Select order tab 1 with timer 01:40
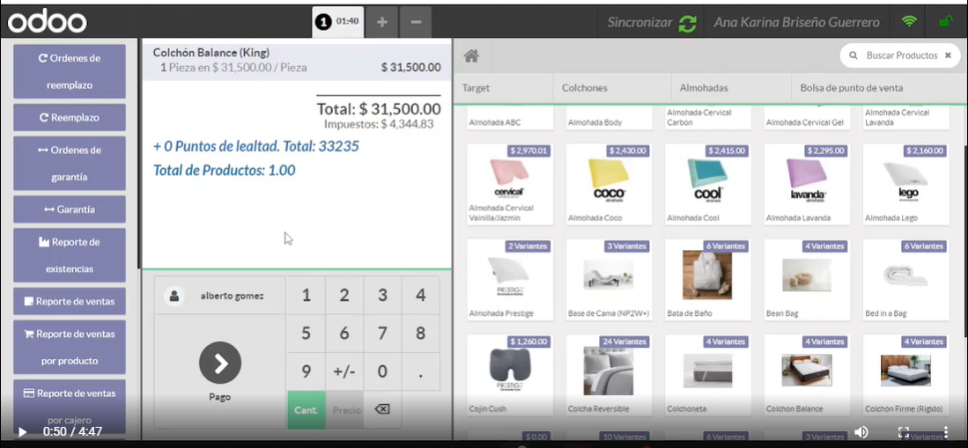Screen dimensions: 968x448 337,22
